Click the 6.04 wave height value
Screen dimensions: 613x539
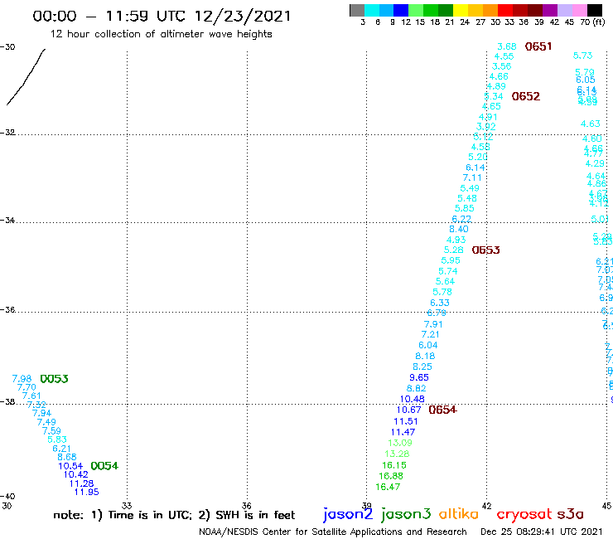(x=428, y=345)
